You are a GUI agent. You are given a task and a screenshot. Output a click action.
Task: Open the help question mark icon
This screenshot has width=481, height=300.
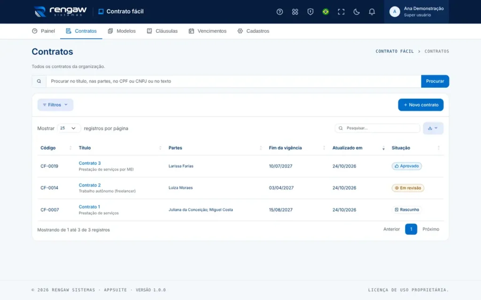pyautogui.click(x=279, y=12)
